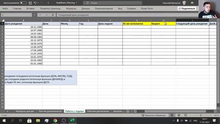Click the zoom slider handle

click(x=201, y=115)
